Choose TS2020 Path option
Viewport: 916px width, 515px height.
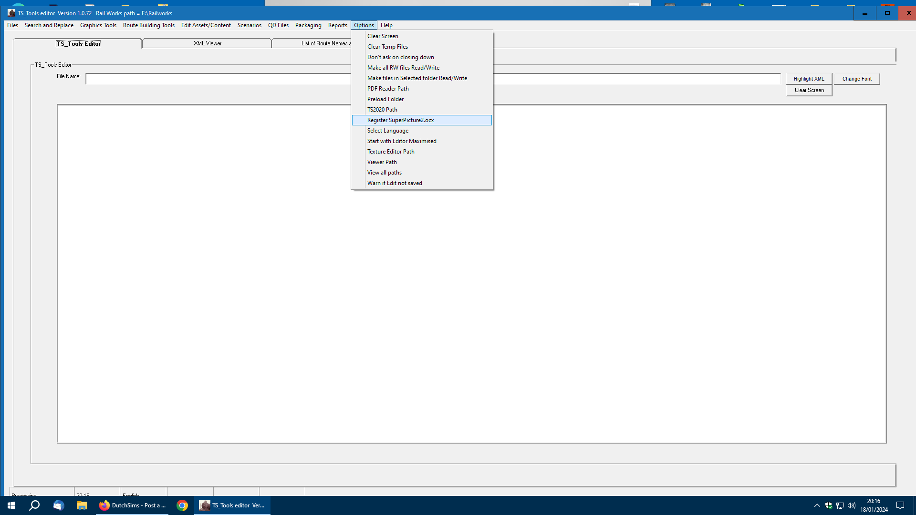pyautogui.click(x=422, y=110)
